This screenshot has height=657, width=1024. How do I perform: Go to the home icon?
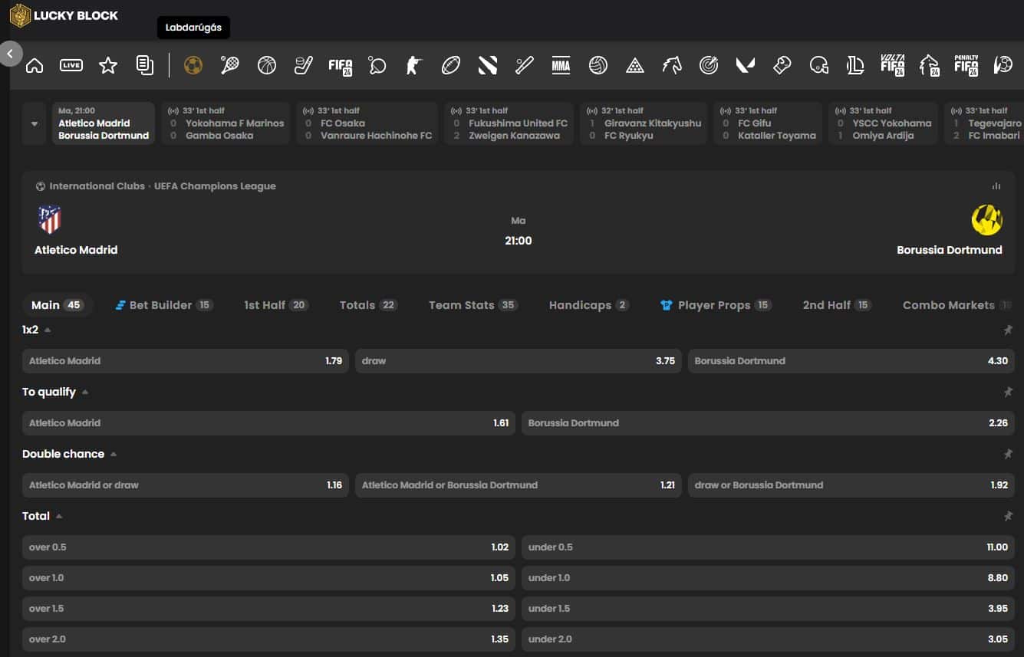tap(35, 65)
